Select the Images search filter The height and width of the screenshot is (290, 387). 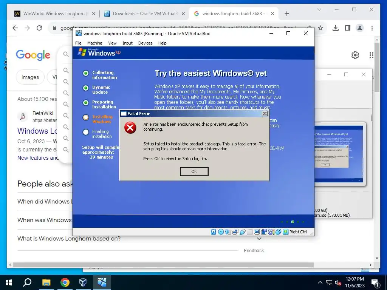(x=30, y=77)
